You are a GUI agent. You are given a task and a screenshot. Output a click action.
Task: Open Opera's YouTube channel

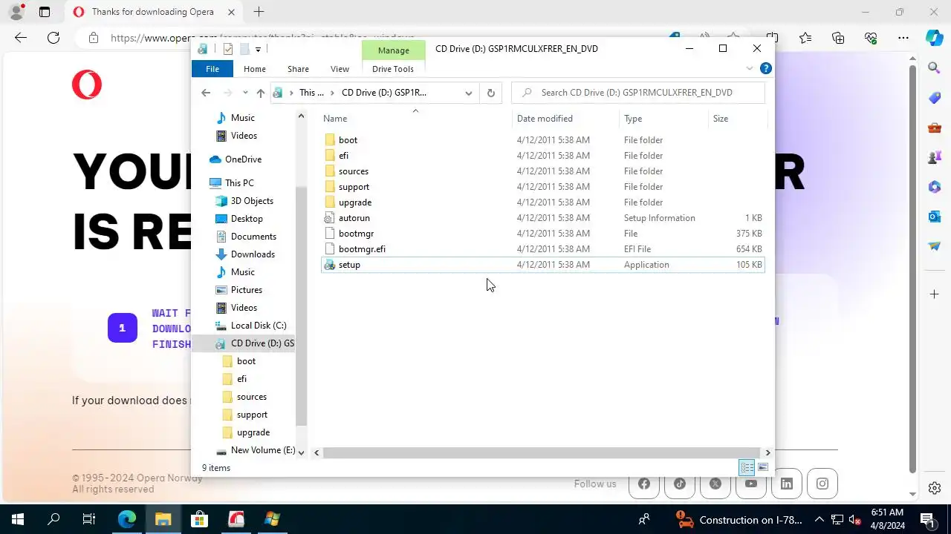click(751, 484)
